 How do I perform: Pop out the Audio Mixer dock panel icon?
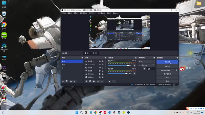[136, 57]
